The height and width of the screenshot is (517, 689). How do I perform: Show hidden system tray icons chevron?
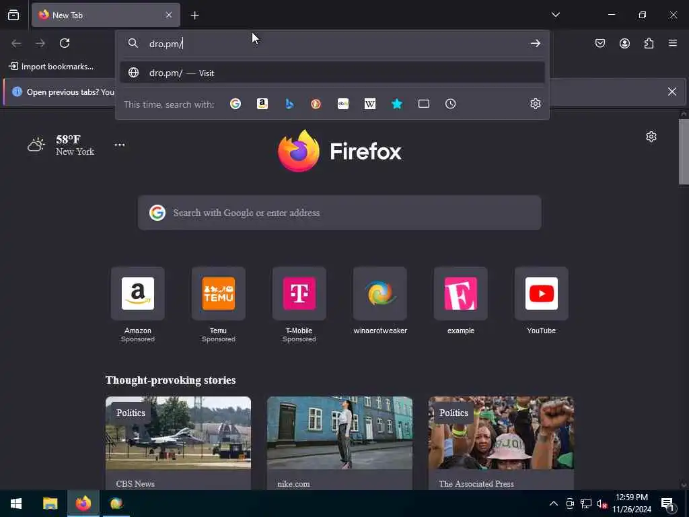click(x=554, y=504)
